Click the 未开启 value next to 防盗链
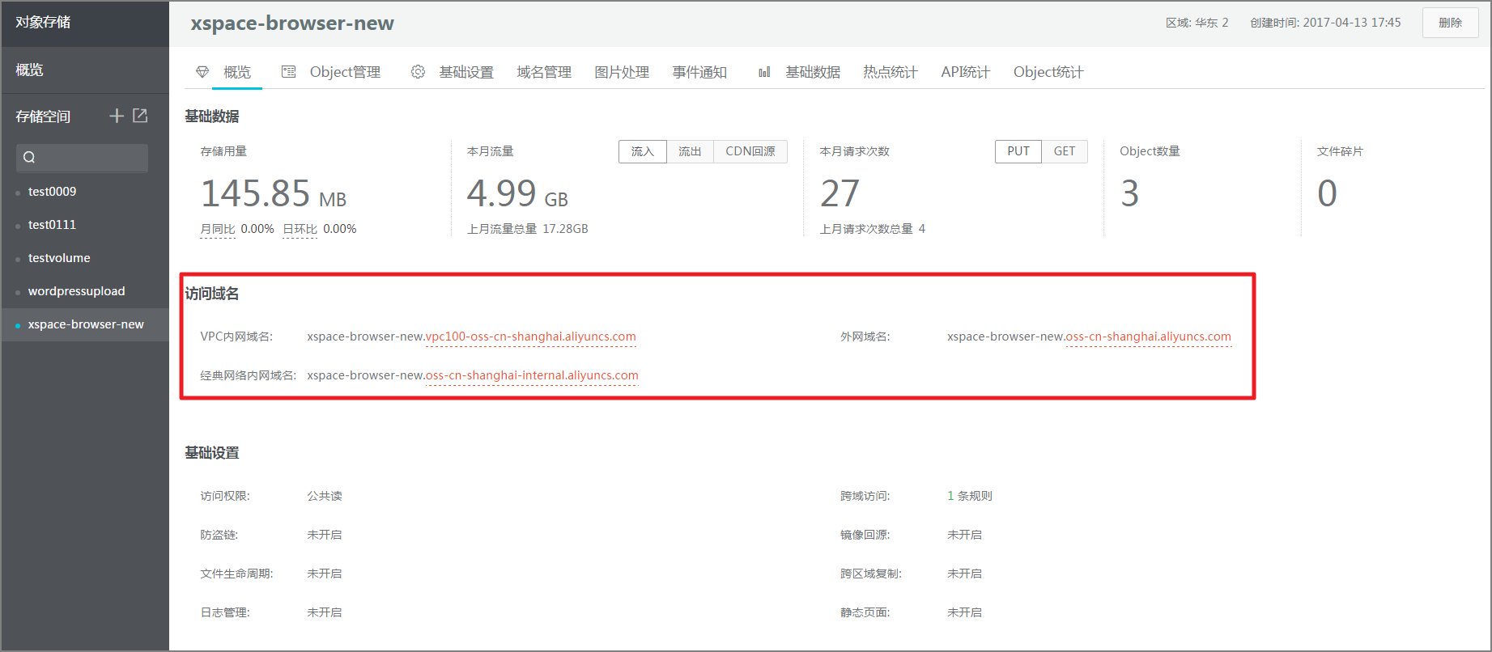 (325, 535)
